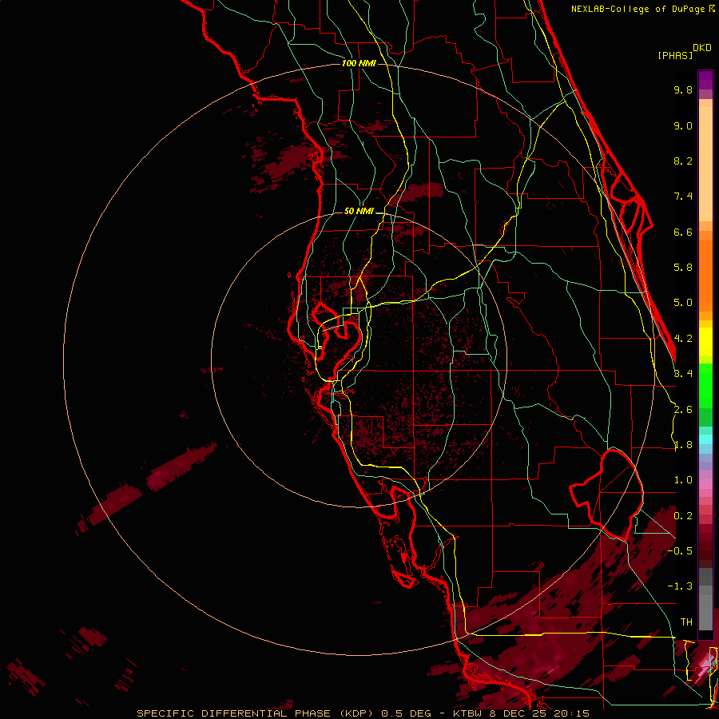Pick the bright green segment of the color bar

pos(705,385)
